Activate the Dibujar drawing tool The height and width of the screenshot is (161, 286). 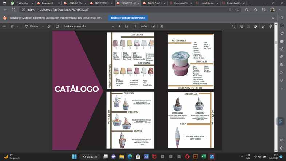point(32,26)
